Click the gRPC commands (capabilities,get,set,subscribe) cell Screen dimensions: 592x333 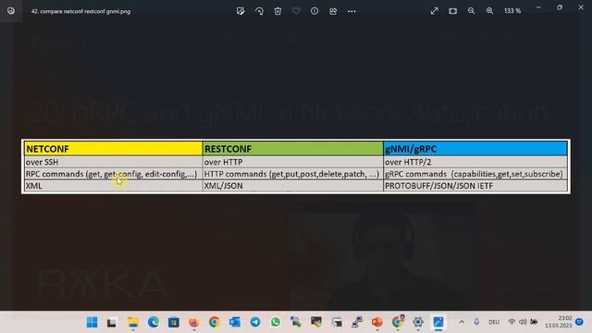click(475, 174)
